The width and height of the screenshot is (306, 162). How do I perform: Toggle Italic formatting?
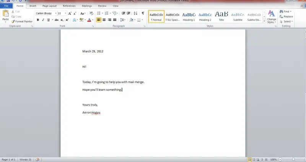point(43,20)
